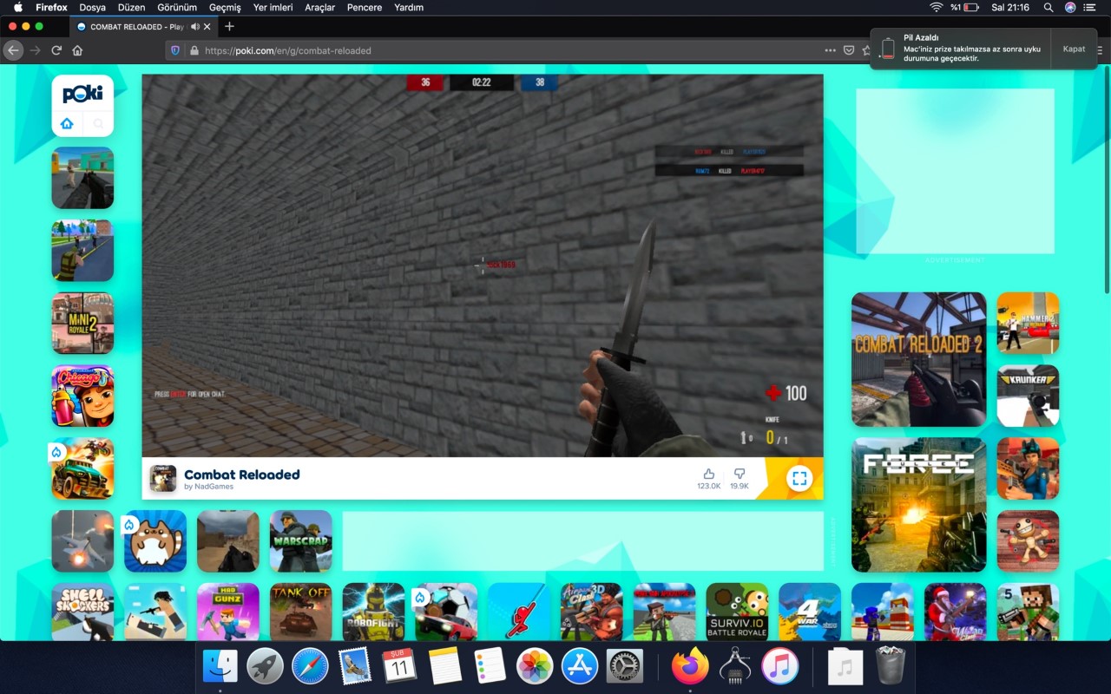Click Firefox icon in the dock
Image resolution: width=1111 pixels, height=694 pixels.
point(690,666)
